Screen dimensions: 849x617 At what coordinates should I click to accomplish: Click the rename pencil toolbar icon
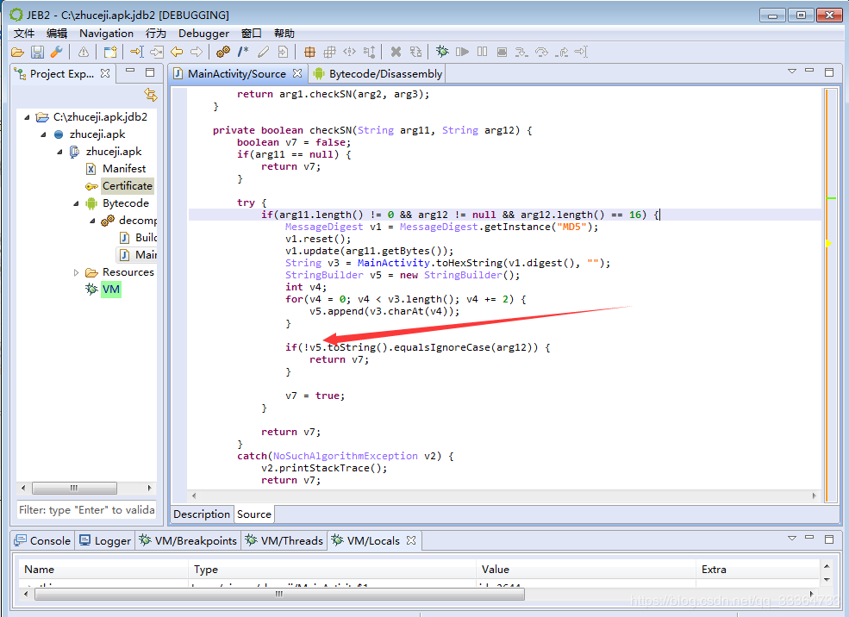(x=263, y=52)
